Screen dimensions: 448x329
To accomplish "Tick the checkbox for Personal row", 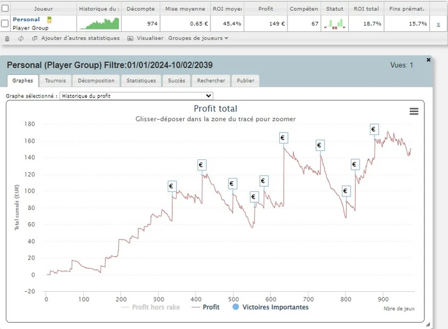I will coord(5,24).
